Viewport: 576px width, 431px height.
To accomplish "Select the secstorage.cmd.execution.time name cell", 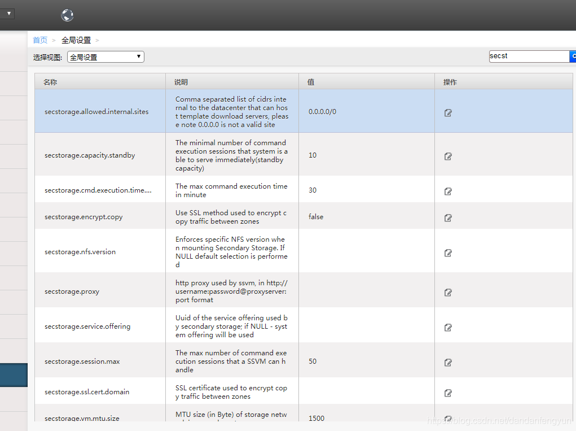I will coord(98,190).
